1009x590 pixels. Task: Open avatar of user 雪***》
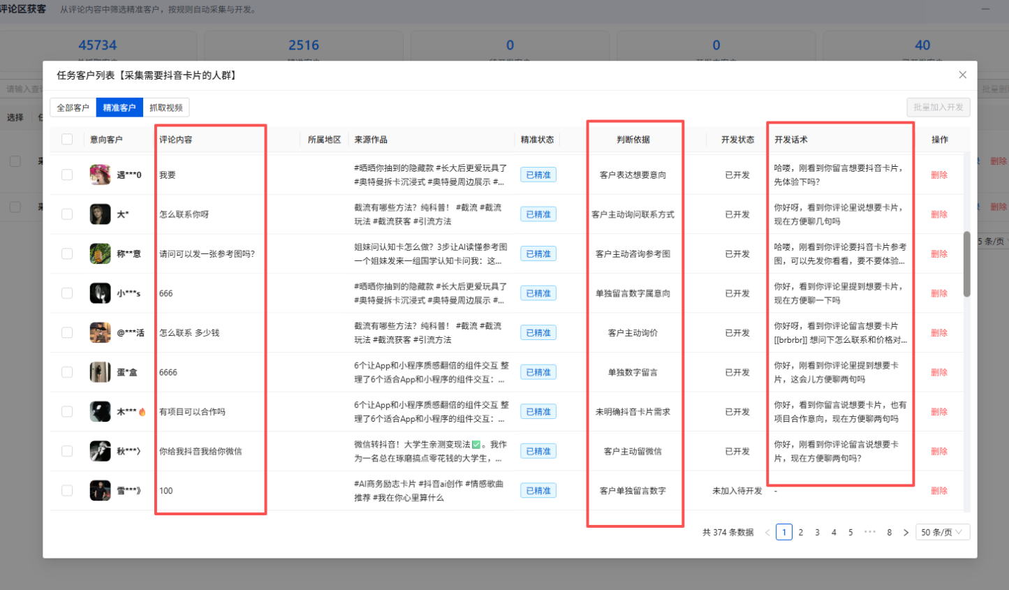(100, 491)
